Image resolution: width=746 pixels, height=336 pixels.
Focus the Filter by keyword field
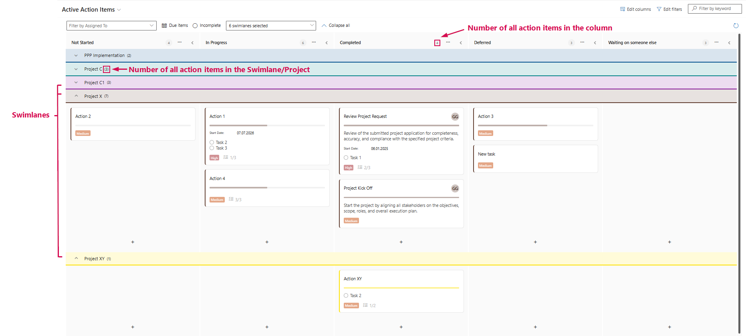point(715,8)
